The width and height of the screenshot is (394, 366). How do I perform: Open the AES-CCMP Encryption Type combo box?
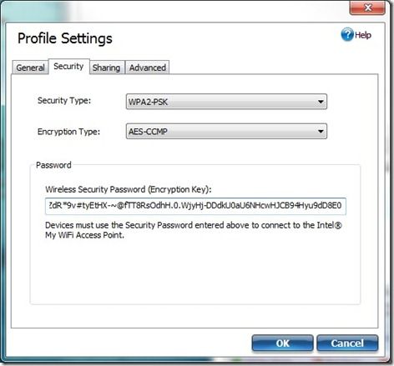(x=226, y=131)
